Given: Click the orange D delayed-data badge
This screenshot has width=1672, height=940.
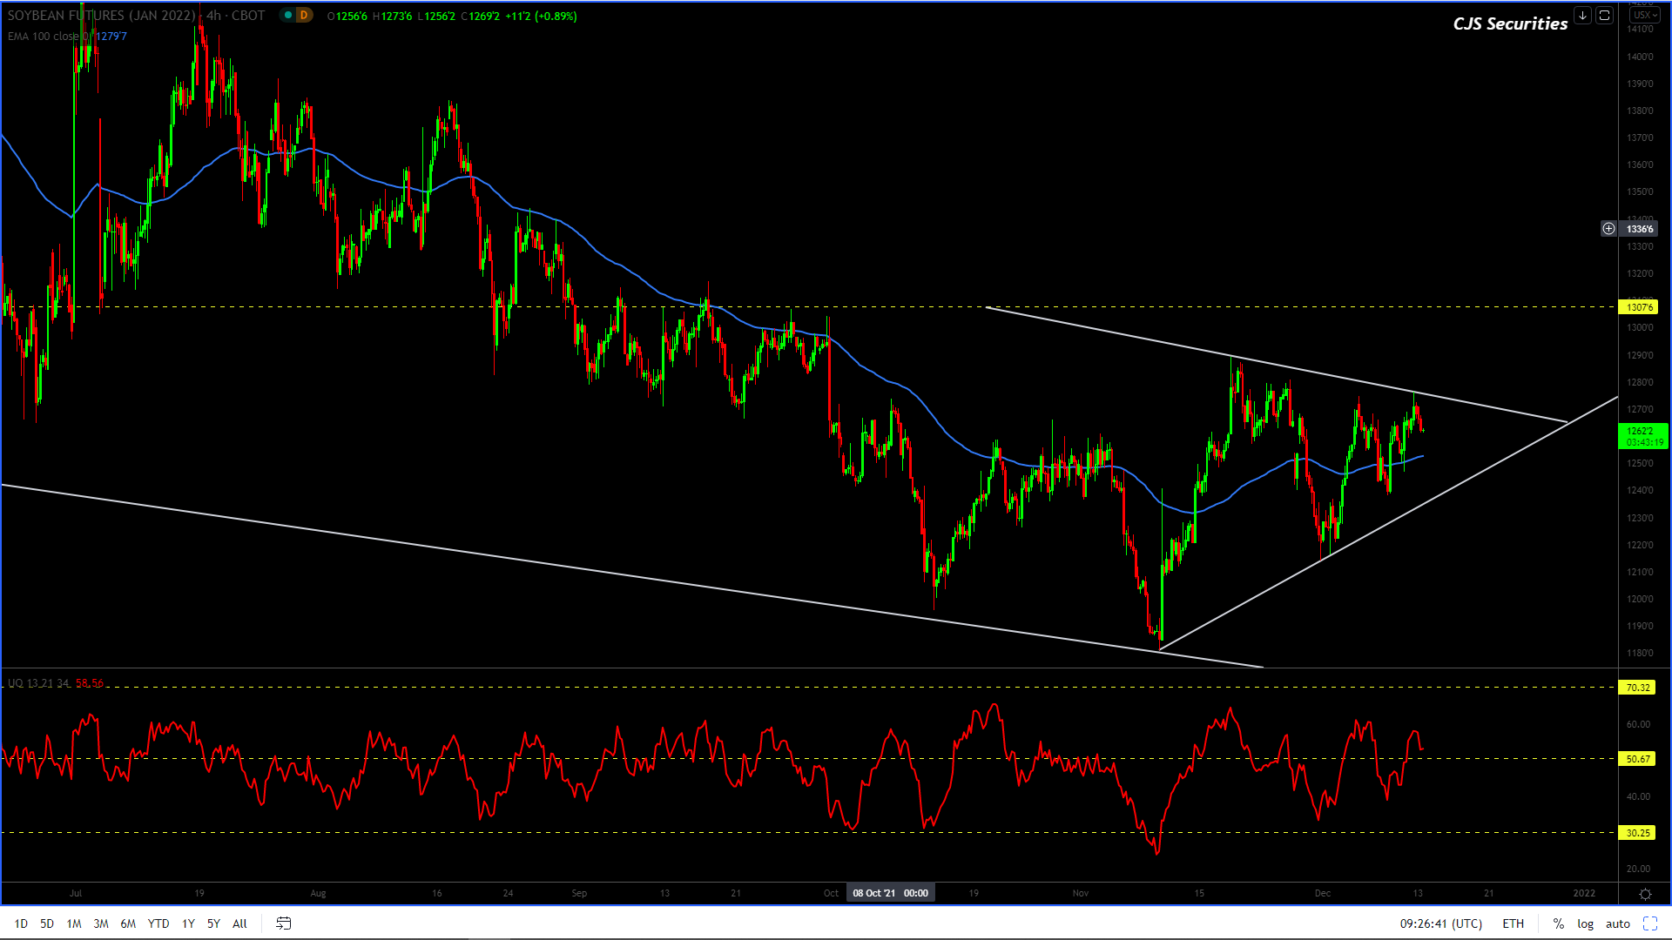Looking at the screenshot, I should coord(304,16).
